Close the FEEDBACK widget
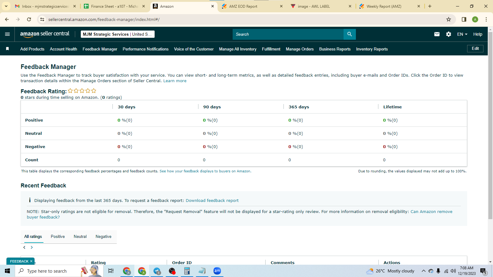493x277 pixels. pos(31,261)
